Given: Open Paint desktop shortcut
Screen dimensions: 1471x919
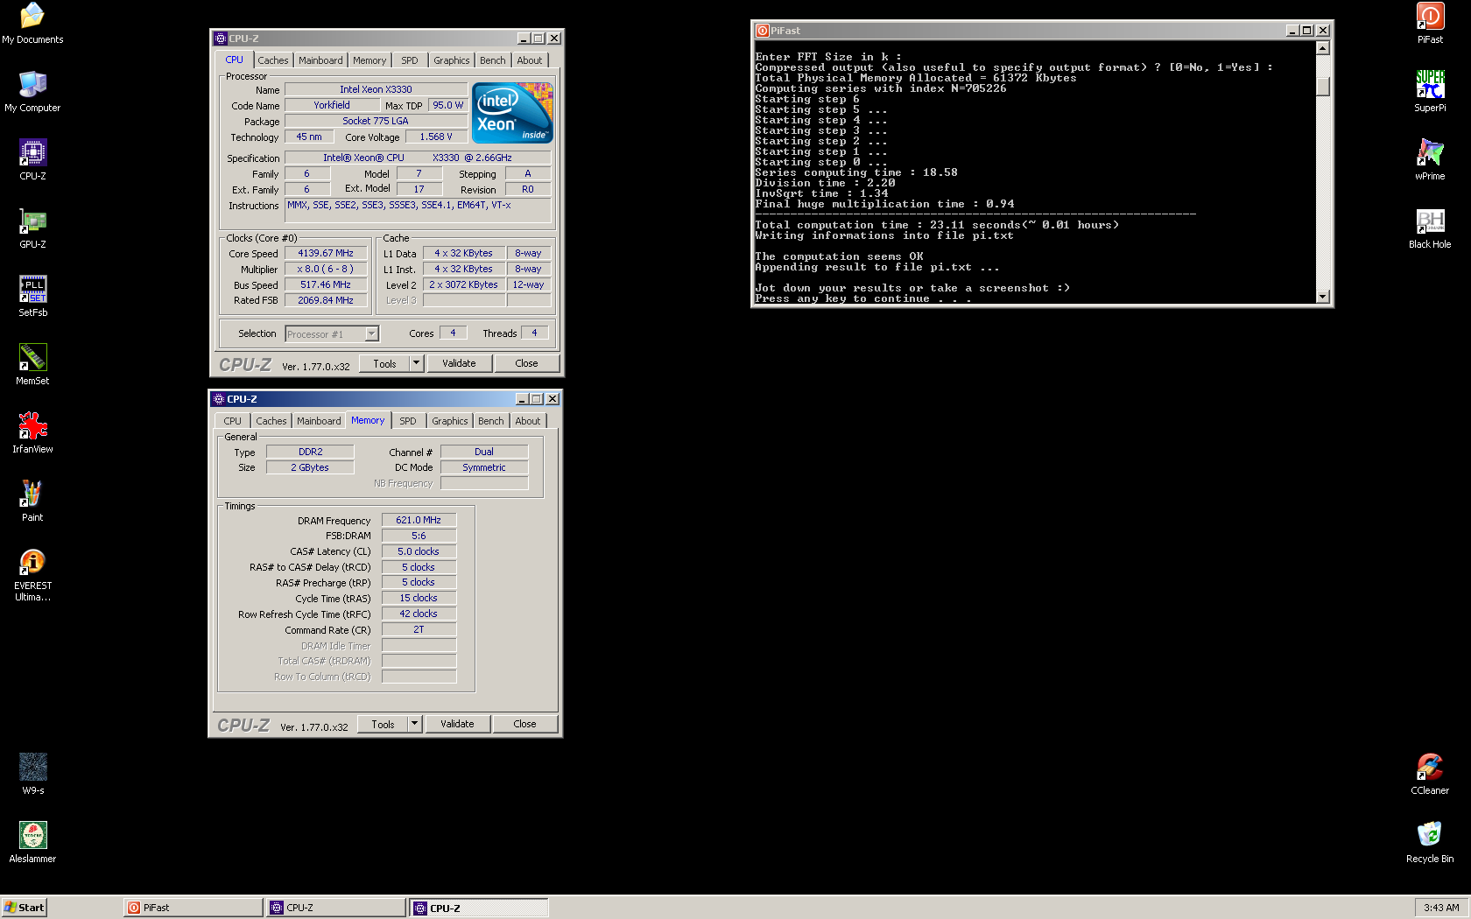Looking at the screenshot, I should [32, 501].
